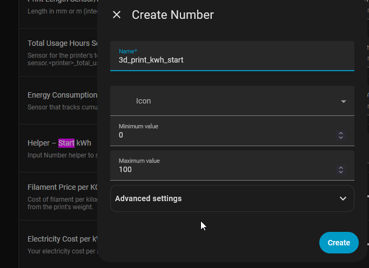Expand the Advanced settings chevron
Image resolution: width=369 pixels, height=268 pixels.
click(x=343, y=198)
